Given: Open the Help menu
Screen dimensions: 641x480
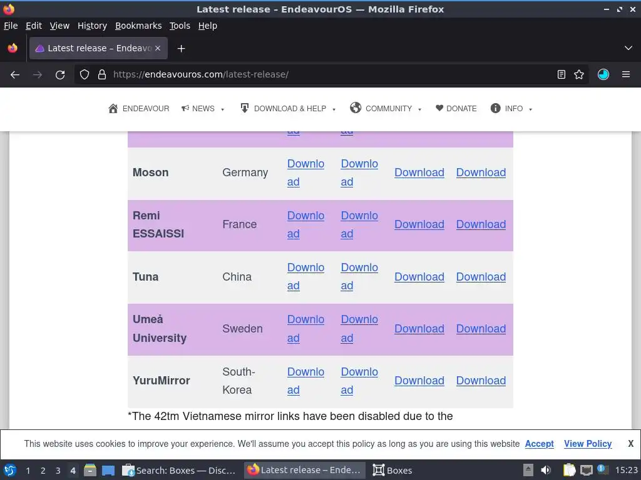Looking at the screenshot, I should pos(208,26).
